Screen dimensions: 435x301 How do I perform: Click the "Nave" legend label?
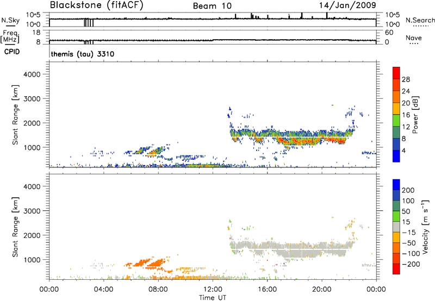point(414,37)
